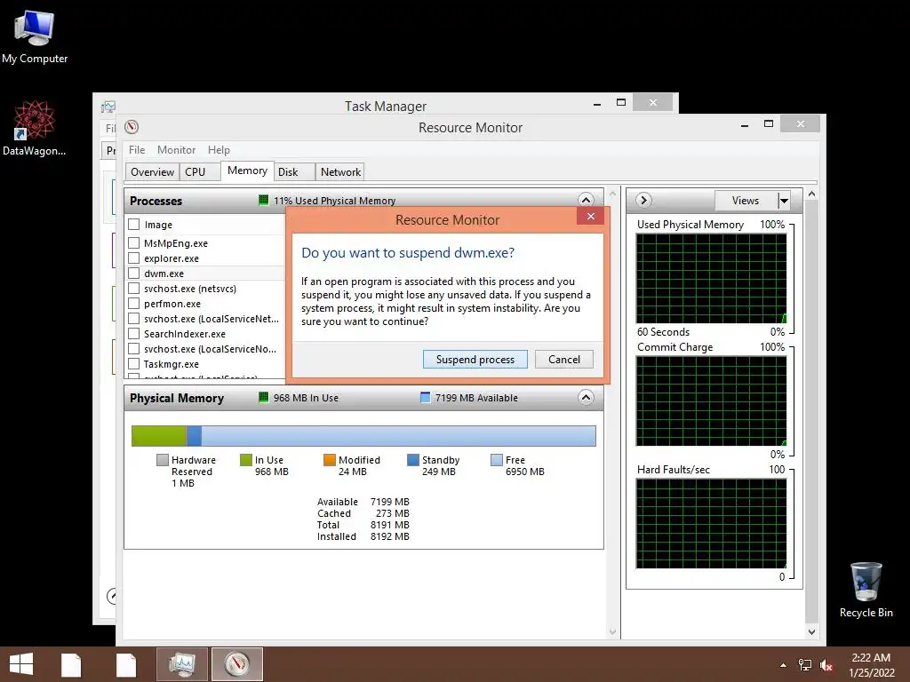Select the perfmon.exe process name
This screenshot has width=910, height=682.
click(172, 304)
